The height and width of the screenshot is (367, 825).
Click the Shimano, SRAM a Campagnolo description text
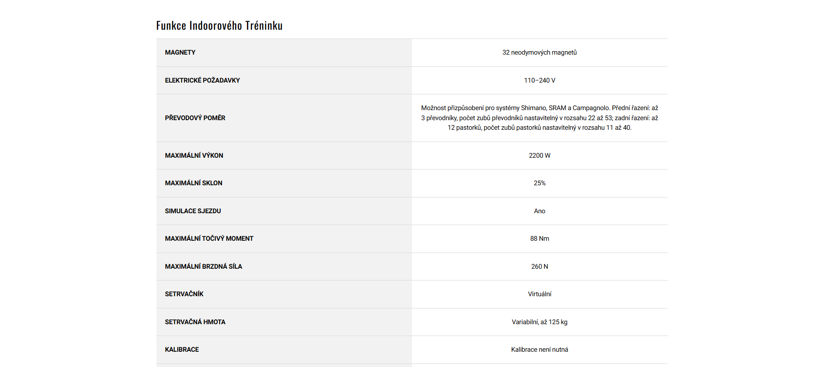pos(539,118)
